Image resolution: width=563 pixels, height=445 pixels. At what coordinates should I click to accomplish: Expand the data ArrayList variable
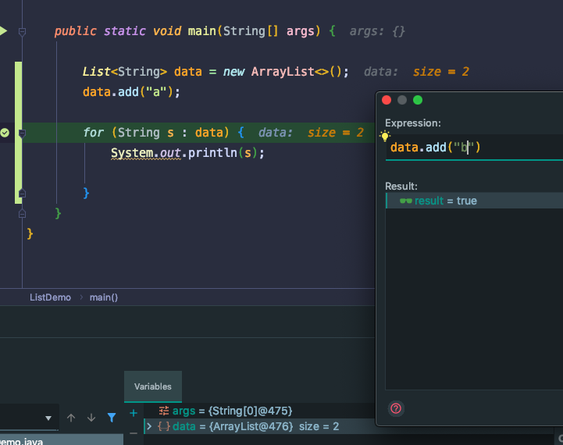pos(149,426)
